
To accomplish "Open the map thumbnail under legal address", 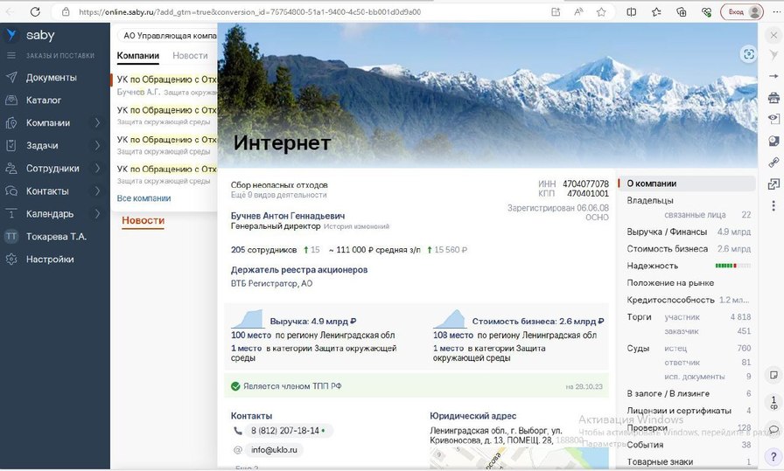I will tap(519, 458).
